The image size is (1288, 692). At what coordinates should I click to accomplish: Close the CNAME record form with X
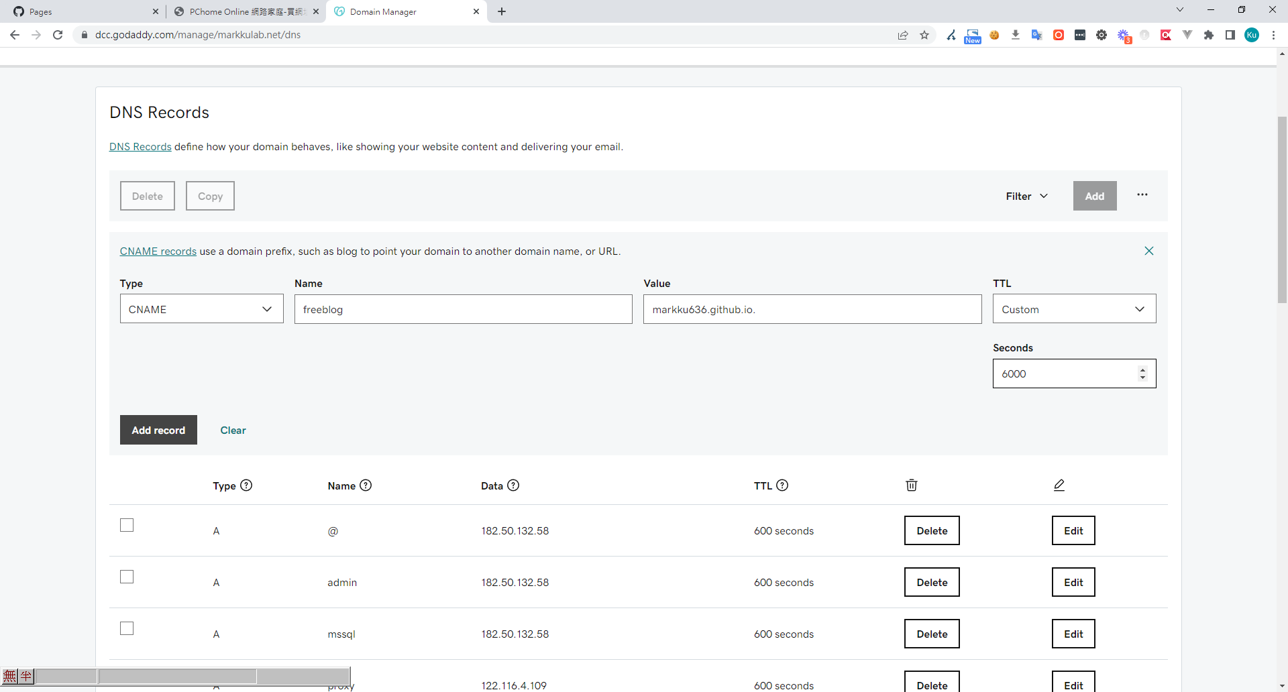coord(1148,251)
